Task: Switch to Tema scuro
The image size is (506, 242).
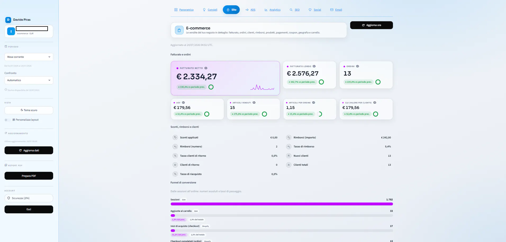Action: click(x=29, y=110)
